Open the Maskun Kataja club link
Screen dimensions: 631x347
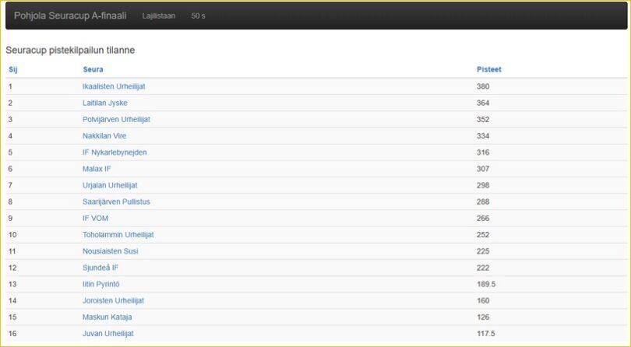click(x=107, y=317)
